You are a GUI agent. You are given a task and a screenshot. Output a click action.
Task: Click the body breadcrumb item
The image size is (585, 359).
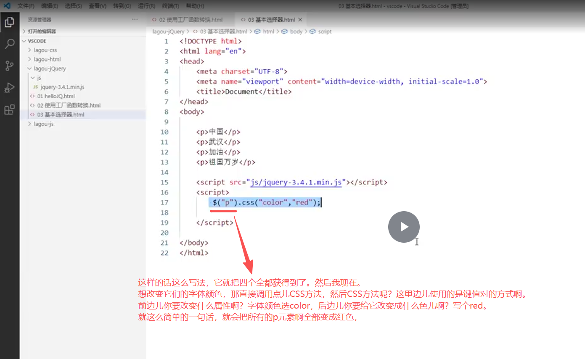296,31
